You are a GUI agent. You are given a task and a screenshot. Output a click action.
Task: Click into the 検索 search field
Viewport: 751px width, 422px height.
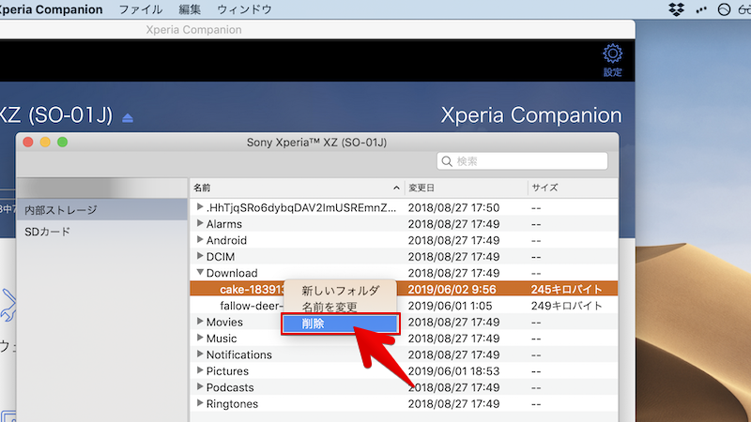[526, 161]
